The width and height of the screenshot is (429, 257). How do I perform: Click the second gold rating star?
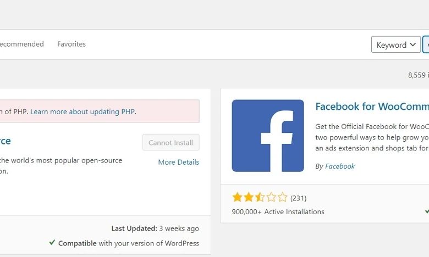[x=249, y=197]
